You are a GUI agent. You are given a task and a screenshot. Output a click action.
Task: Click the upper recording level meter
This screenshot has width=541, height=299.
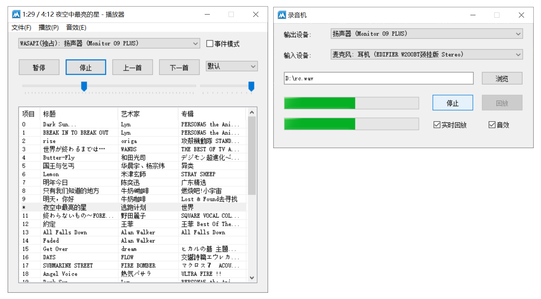click(x=352, y=103)
